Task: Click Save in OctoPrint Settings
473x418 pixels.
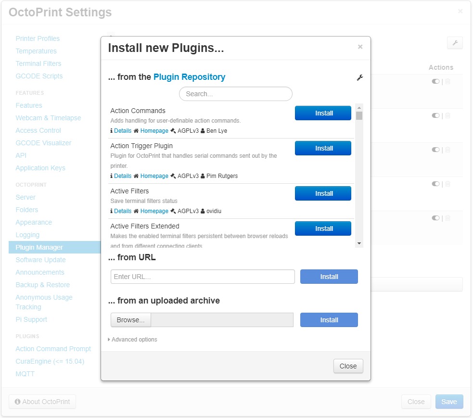Action: [449, 402]
